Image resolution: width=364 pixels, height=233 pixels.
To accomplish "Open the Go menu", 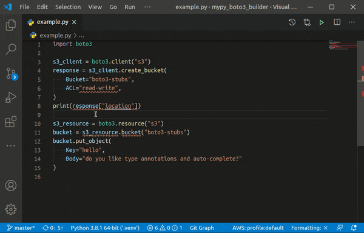I will (x=113, y=7).
